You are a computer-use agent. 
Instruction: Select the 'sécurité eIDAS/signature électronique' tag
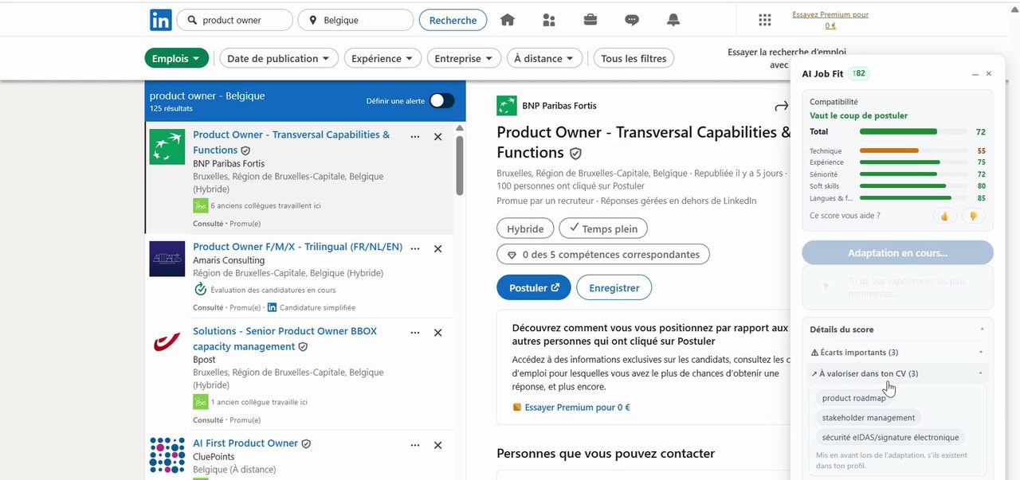coord(891,437)
